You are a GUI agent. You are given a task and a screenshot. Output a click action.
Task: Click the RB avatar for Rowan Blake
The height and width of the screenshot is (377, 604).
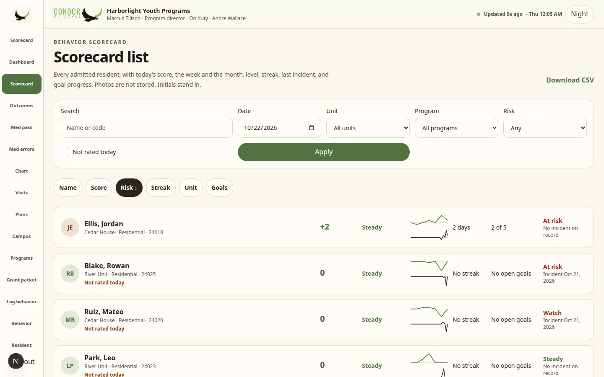pos(70,274)
